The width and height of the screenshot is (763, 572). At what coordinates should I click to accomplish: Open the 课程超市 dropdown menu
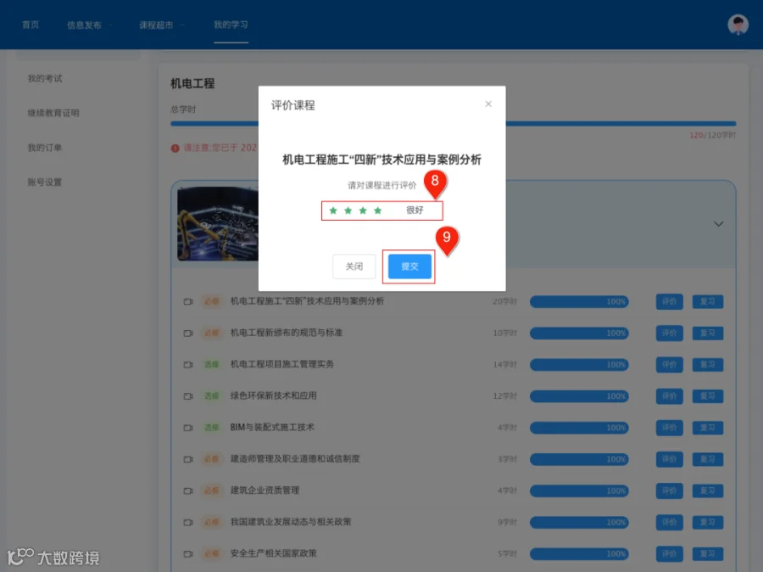coord(161,25)
